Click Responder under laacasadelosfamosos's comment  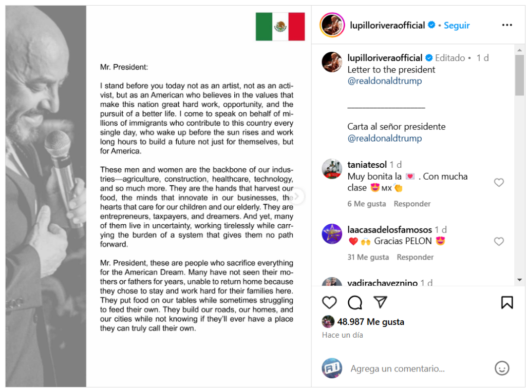[415, 257]
